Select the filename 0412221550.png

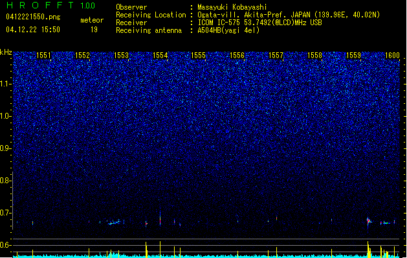(33, 17)
